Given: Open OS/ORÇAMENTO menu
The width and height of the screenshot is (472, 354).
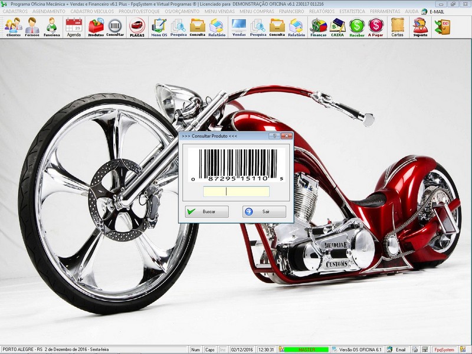Looking at the screenshot, I should (182, 11).
